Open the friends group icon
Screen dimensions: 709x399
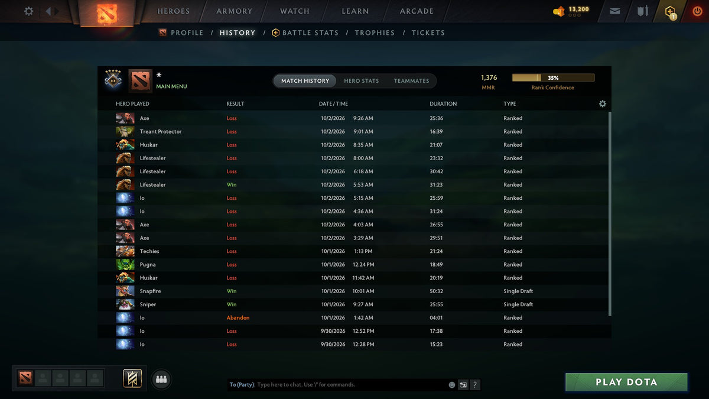click(x=161, y=379)
